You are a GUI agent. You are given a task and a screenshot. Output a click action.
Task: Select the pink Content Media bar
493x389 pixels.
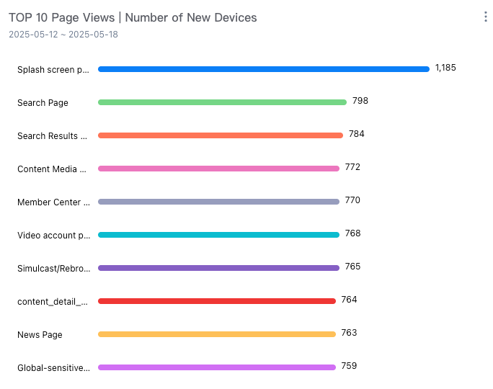pos(218,169)
